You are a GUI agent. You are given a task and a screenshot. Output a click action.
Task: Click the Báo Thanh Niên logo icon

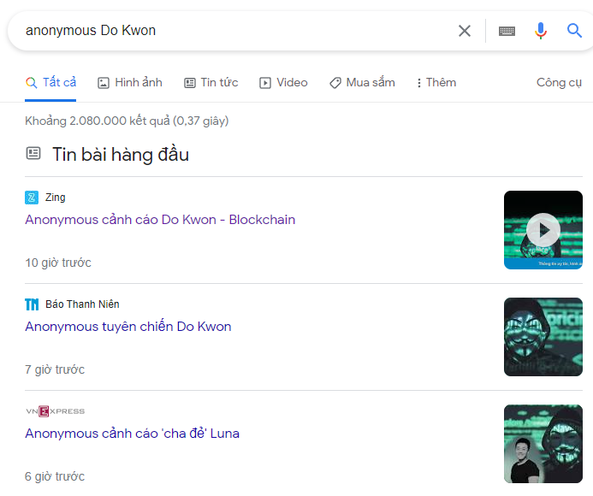pos(32,304)
